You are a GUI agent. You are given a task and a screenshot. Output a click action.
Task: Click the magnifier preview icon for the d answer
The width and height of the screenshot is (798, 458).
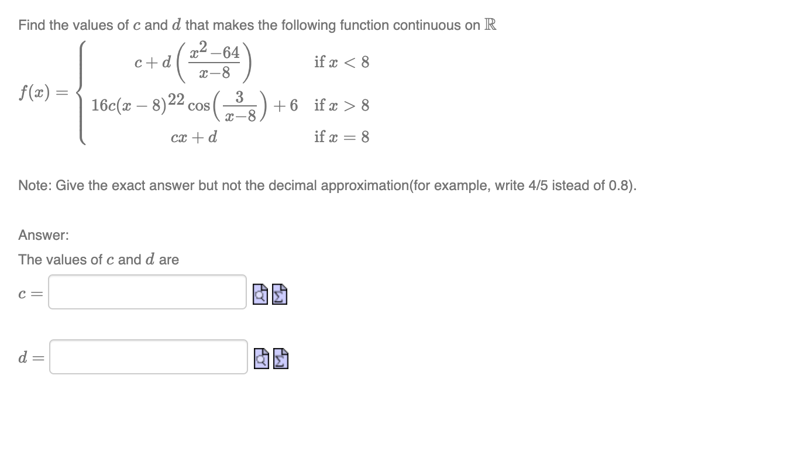tap(261, 360)
